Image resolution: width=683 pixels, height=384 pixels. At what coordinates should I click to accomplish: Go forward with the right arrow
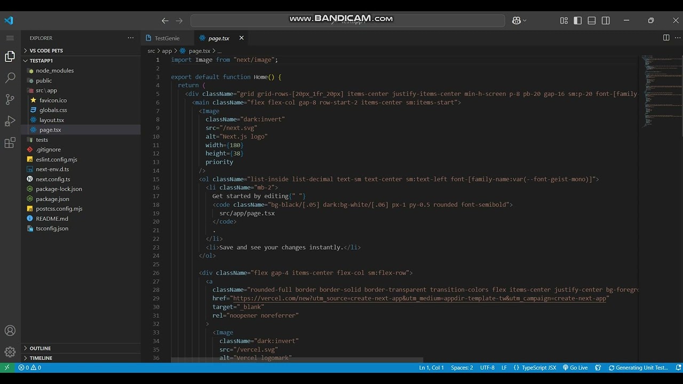[x=179, y=21]
